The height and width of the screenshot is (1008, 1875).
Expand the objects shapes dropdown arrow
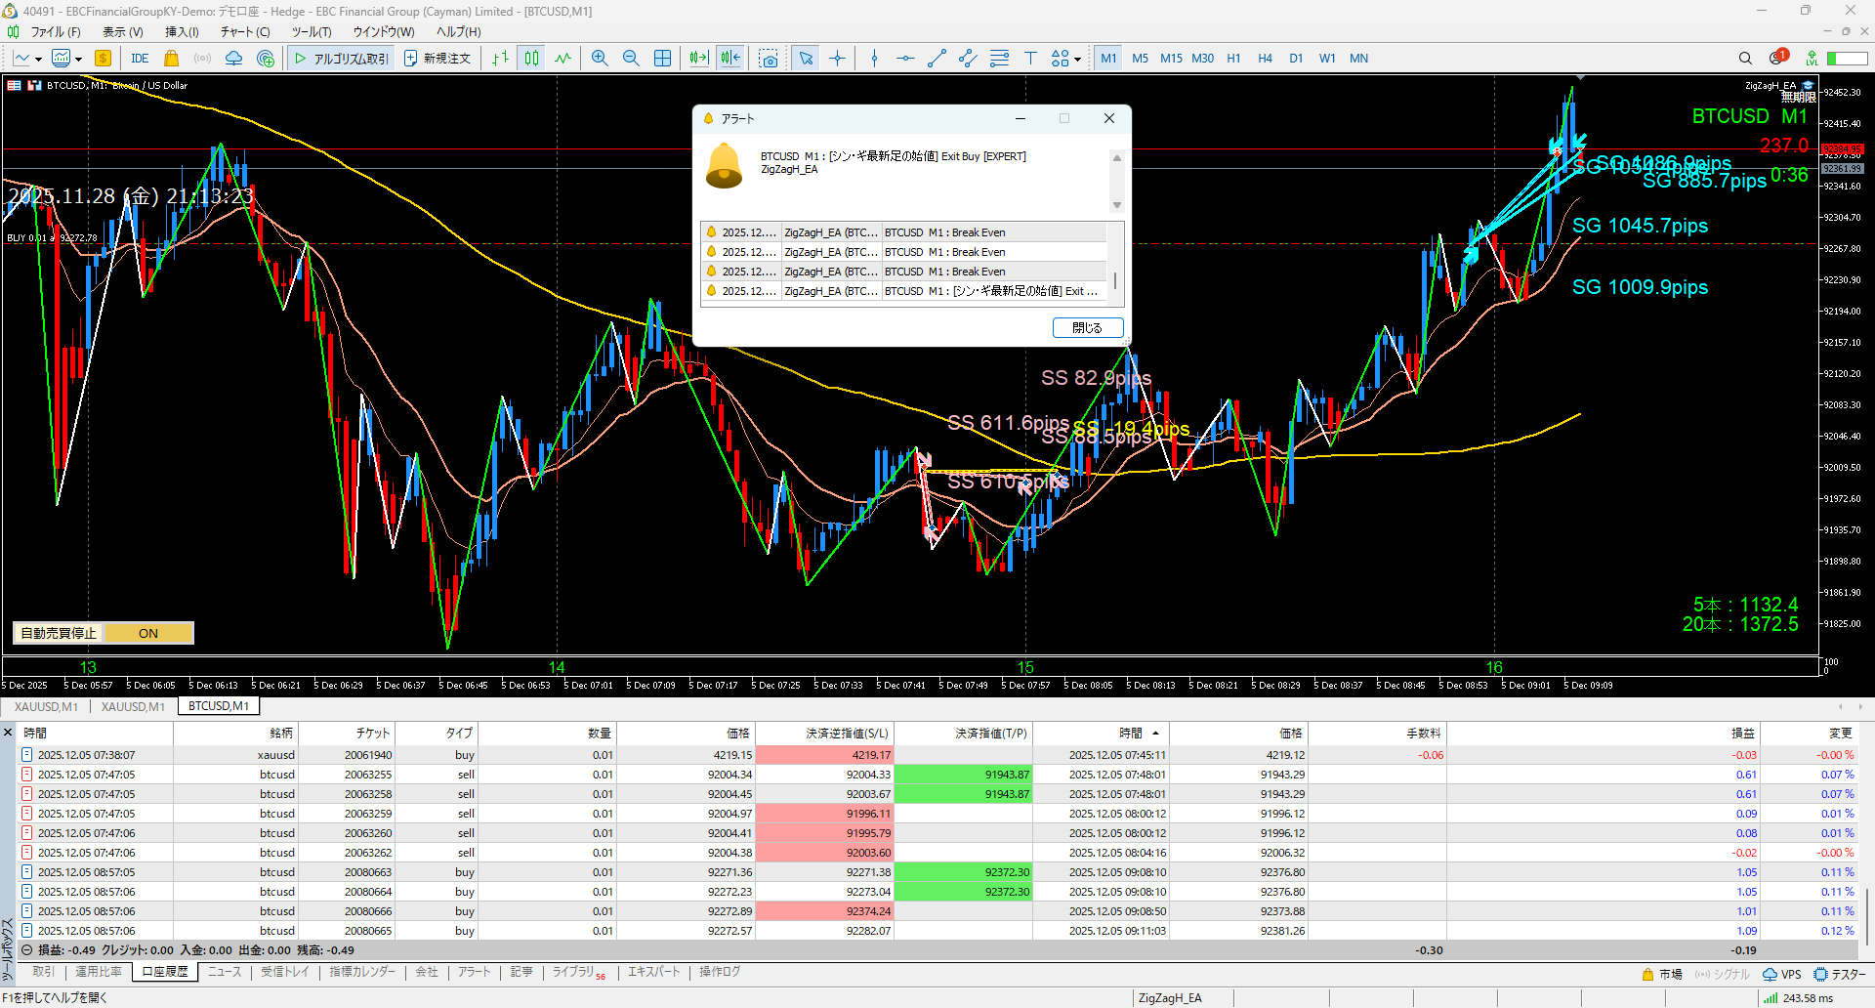pos(1077,60)
